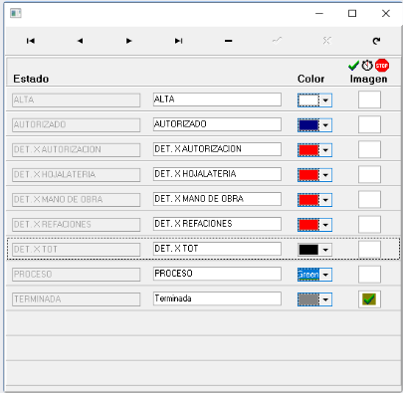Open the window system menu icon
Image resolution: width=403 pixels, height=393 pixels.
pyautogui.click(x=16, y=13)
